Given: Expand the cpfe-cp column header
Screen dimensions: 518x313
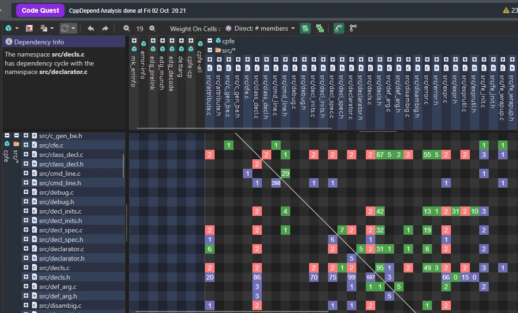Looking at the screenshot, I should click(191, 41).
